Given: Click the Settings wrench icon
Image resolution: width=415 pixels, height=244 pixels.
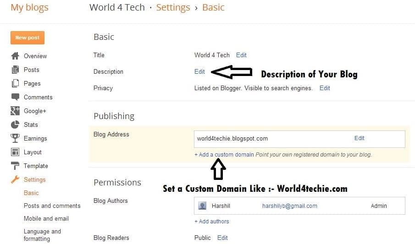Looking at the screenshot, I should [15, 179].
